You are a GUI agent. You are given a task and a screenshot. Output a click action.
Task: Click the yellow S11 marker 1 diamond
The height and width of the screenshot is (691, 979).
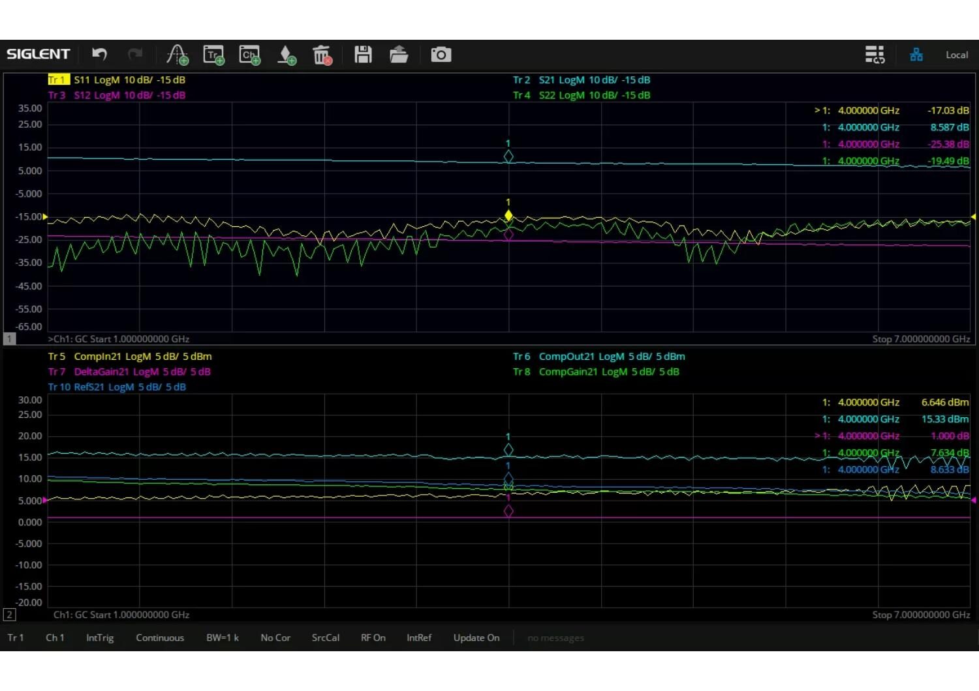click(x=508, y=216)
